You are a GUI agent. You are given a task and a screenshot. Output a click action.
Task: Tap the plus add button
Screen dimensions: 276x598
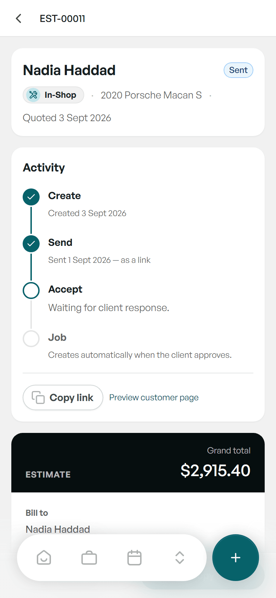pyautogui.click(x=236, y=558)
